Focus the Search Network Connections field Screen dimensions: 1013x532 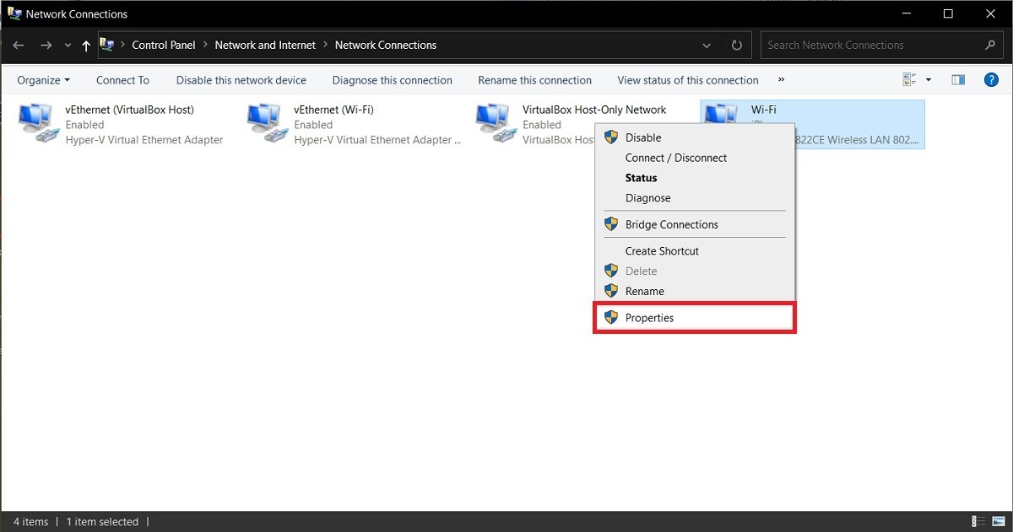point(880,46)
